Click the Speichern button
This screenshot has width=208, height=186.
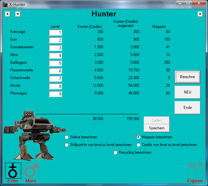tap(157, 128)
